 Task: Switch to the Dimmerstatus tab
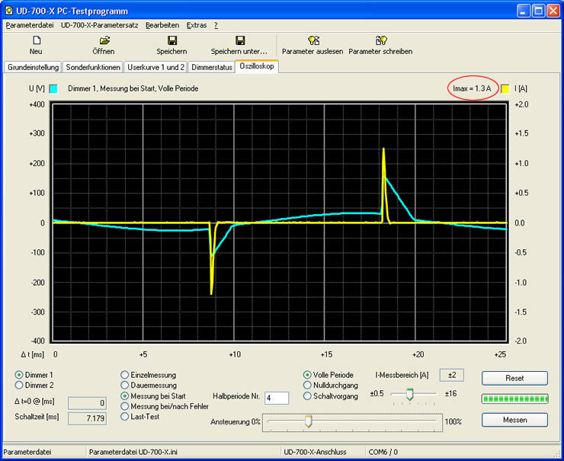click(x=212, y=67)
